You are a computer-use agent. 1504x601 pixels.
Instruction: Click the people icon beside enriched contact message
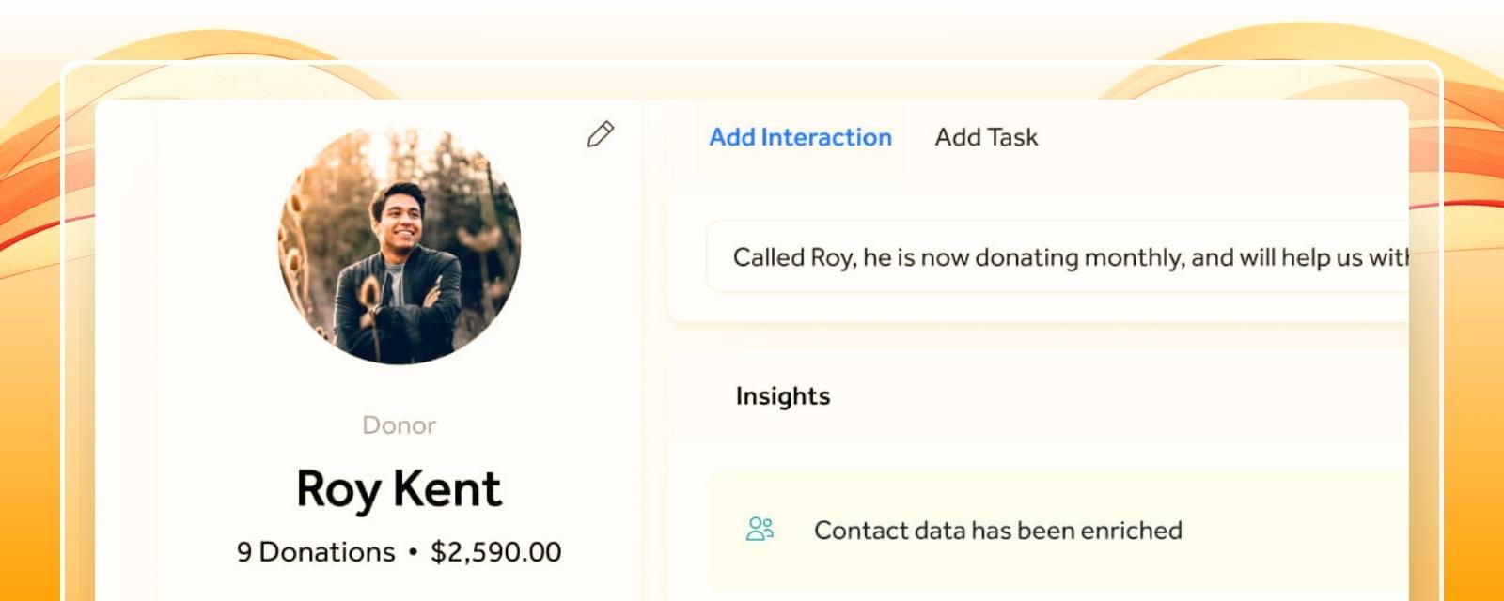760,530
